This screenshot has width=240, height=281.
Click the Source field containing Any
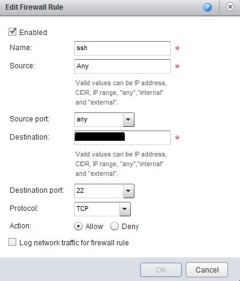click(x=122, y=66)
